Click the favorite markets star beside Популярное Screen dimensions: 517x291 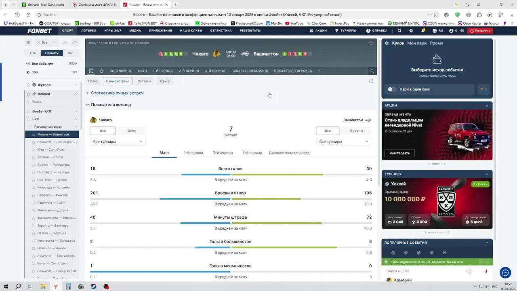[101, 71]
